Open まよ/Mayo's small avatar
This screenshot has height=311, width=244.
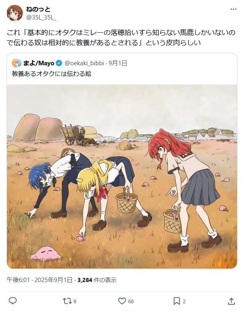point(17,63)
